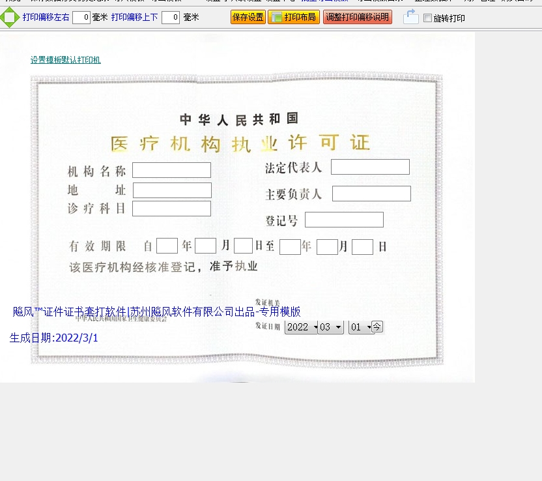This screenshot has height=481, width=542.
Task: Click the 有效期限 start year box after 自
Action: [x=167, y=246]
